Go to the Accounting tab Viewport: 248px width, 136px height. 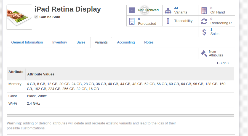click(126, 42)
